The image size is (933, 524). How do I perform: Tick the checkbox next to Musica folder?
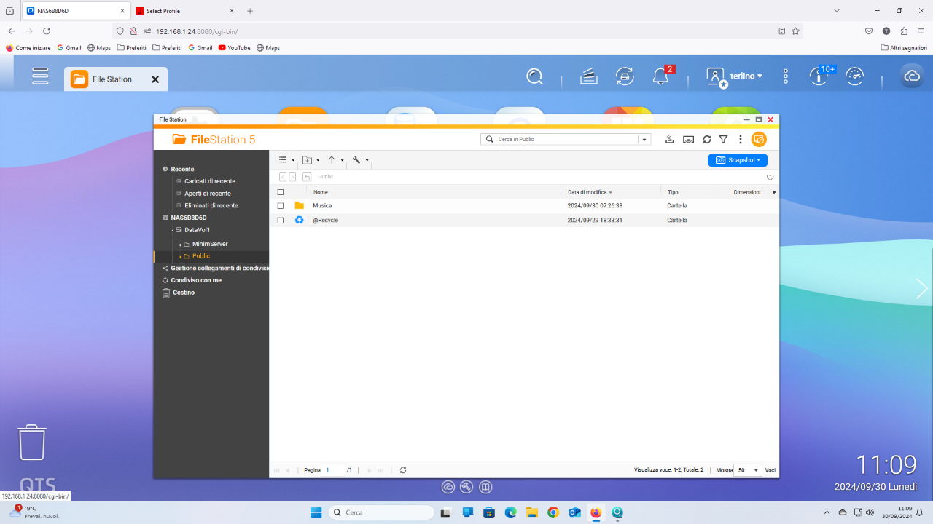(x=281, y=206)
